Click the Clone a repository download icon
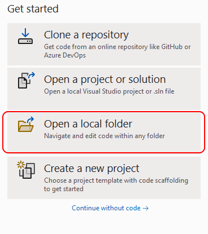The width and height of the screenshot is (208, 234). (25, 36)
